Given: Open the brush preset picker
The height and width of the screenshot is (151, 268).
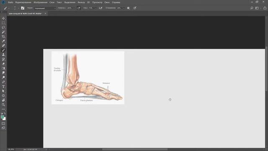Looking at the screenshot, I should click(15, 8).
